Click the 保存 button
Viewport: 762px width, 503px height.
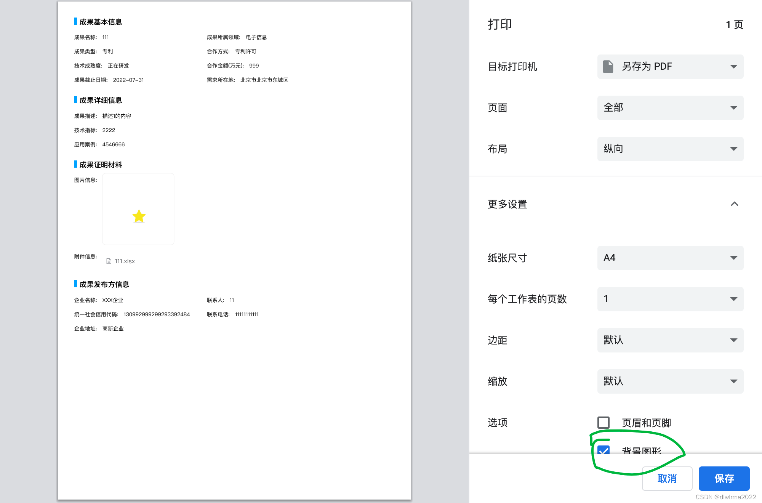[724, 479]
